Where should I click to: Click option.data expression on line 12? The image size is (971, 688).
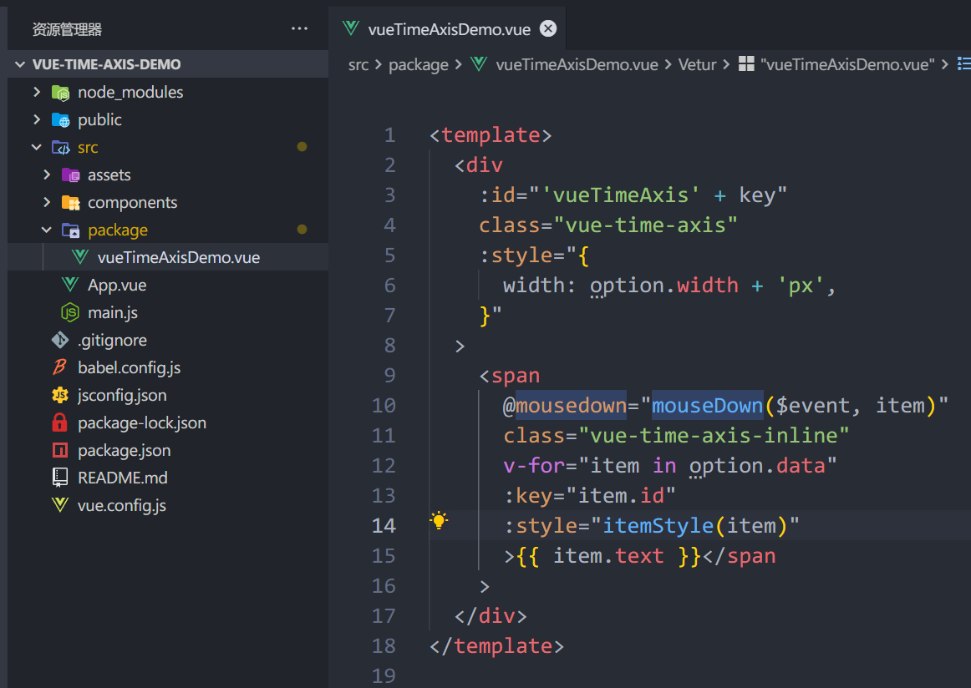[757, 466]
